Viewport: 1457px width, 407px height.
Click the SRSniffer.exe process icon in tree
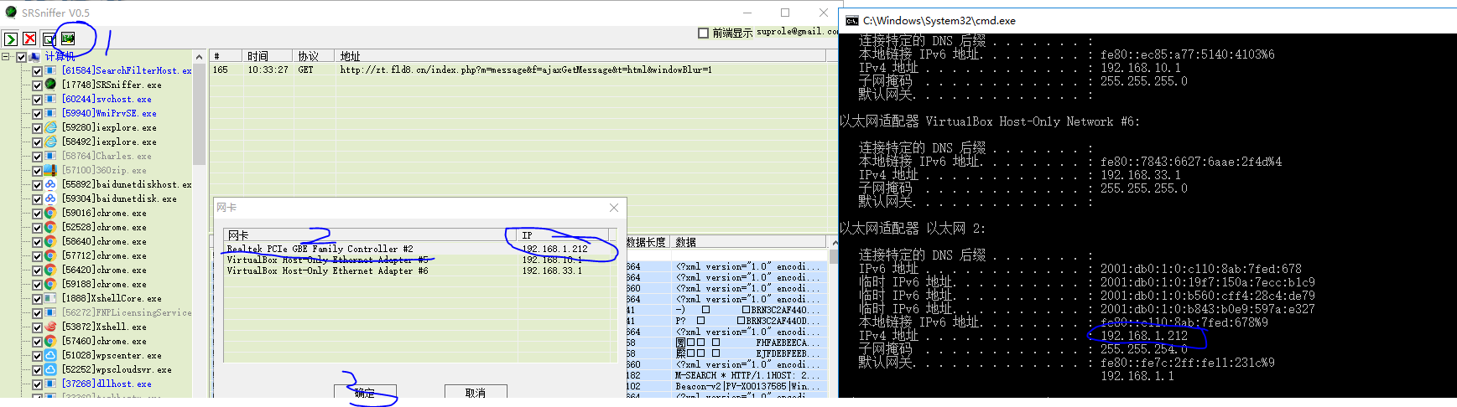click(x=50, y=85)
